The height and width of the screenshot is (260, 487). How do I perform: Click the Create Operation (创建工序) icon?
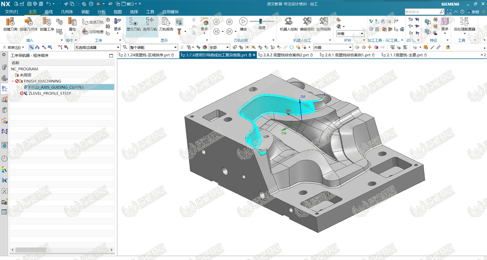click(47, 24)
